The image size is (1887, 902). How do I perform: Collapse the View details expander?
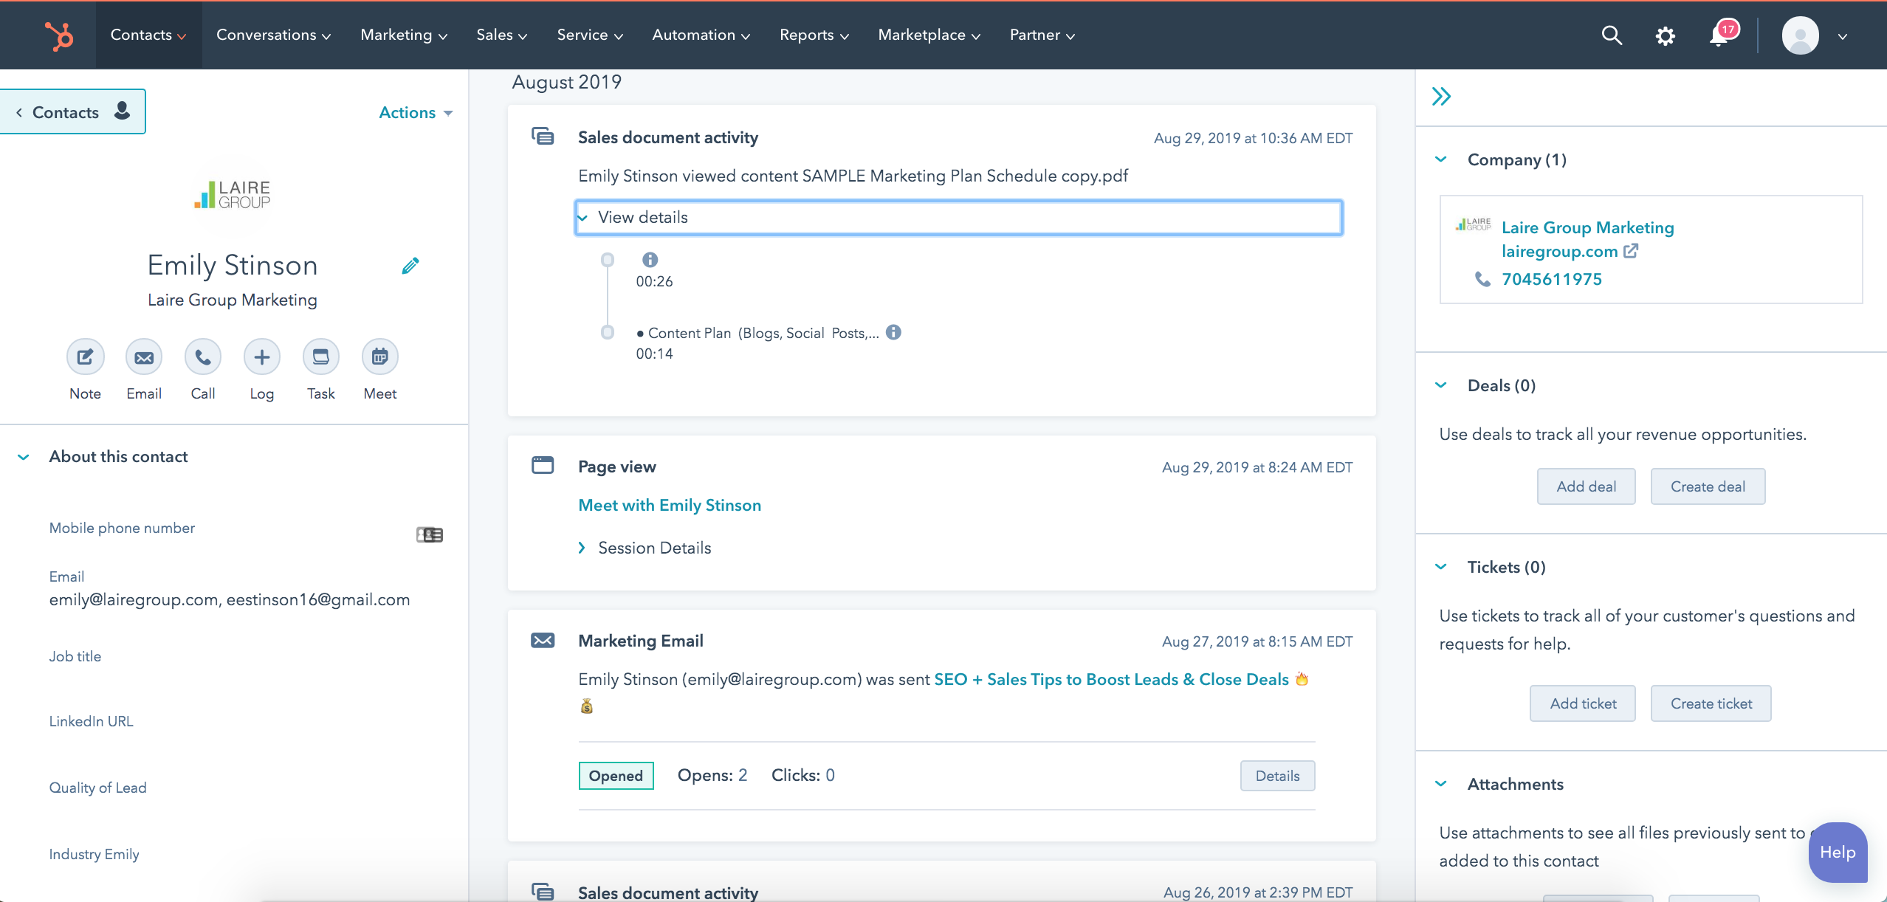(958, 218)
